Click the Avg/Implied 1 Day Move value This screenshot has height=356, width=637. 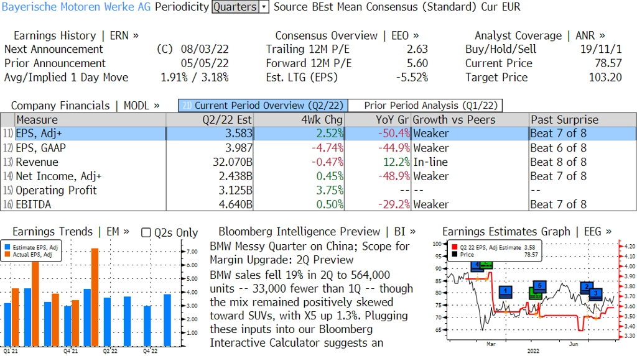click(195, 78)
